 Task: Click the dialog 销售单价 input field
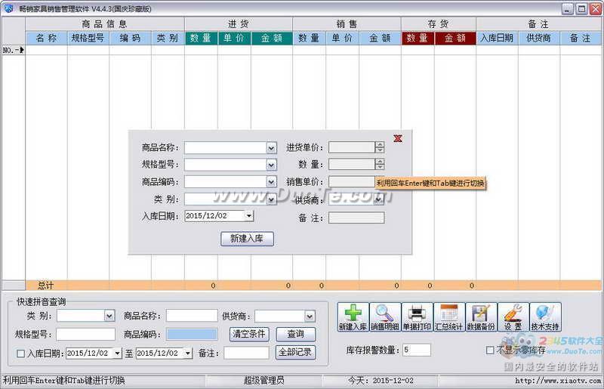tap(352, 182)
